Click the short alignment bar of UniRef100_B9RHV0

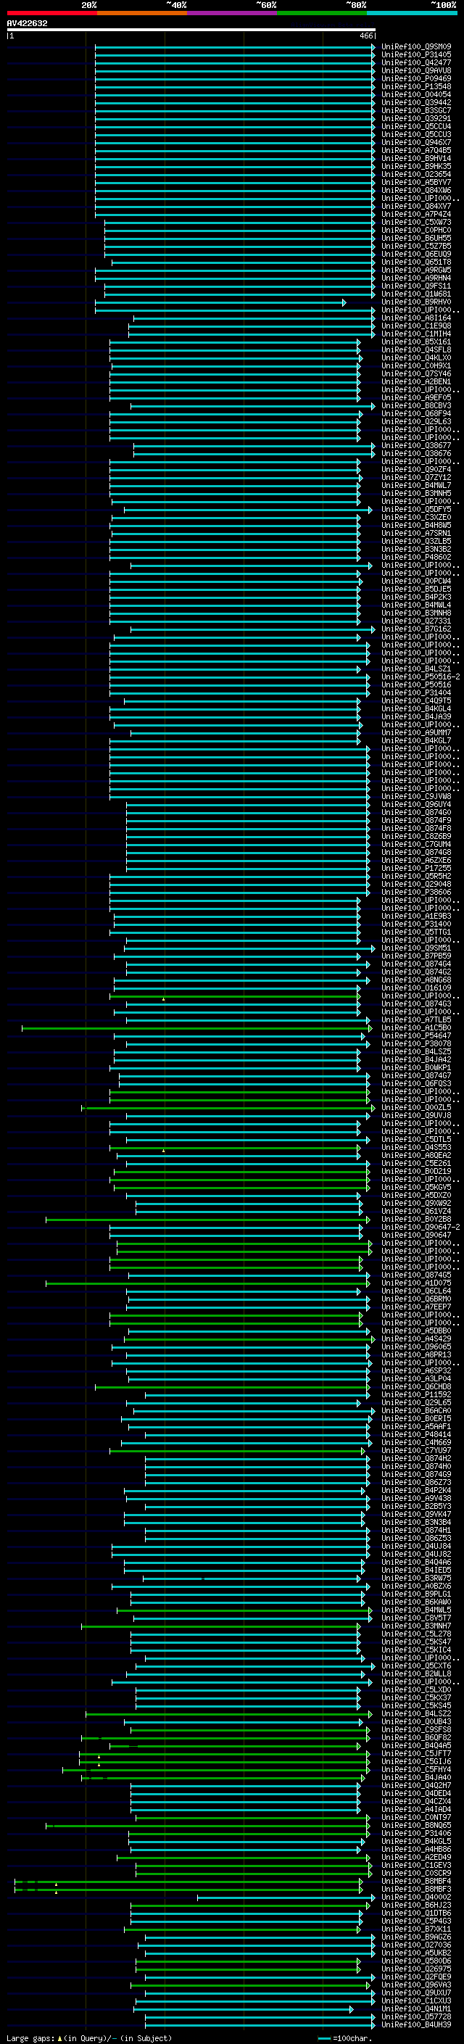pos(220,302)
